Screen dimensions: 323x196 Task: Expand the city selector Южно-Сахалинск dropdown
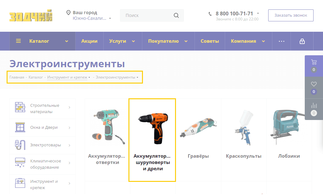[110, 19]
